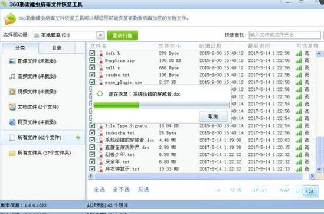Image resolution: width=324 pixels, height=214 pixels.
Task: Click version info 1.0.0.1022 in status bar
Action: 24,206
